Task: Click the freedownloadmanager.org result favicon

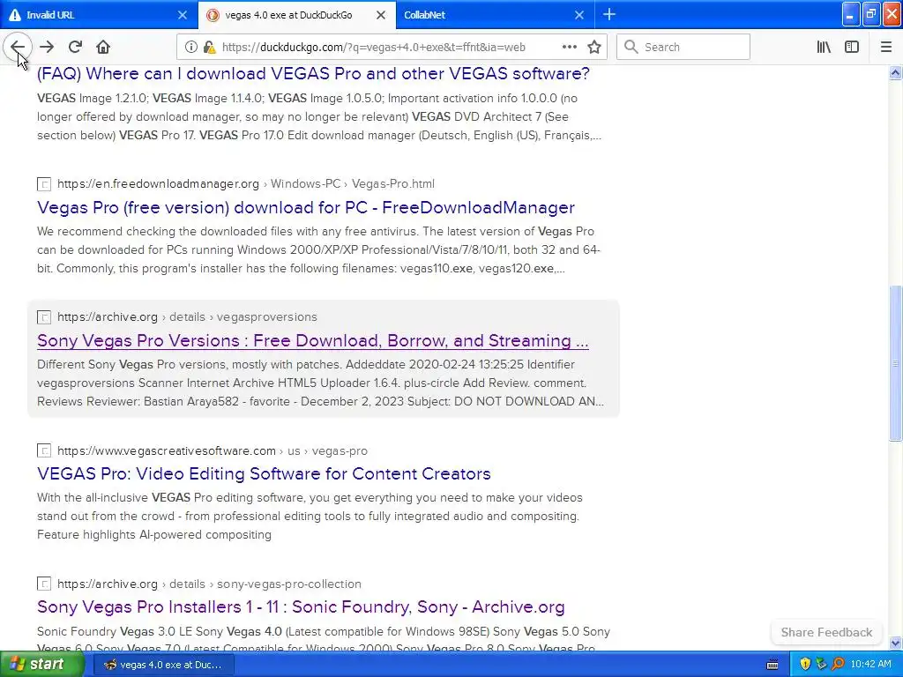Action: (44, 184)
